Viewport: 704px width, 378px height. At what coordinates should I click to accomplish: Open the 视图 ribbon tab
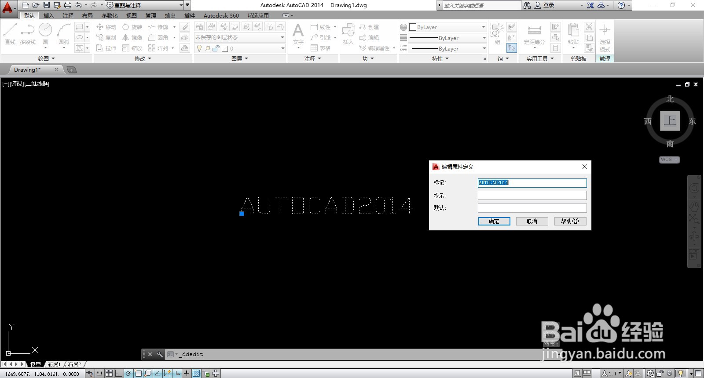pos(131,15)
